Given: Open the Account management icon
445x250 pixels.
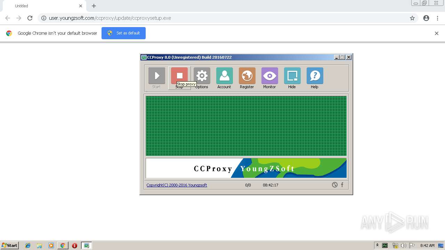Looking at the screenshot, I should tap(224, 78).
